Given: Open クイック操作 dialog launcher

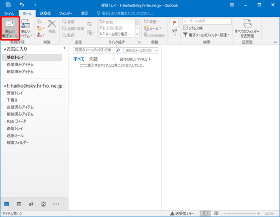Looking at the screenshot, I should pyautogui.click(x=139, y=42).
